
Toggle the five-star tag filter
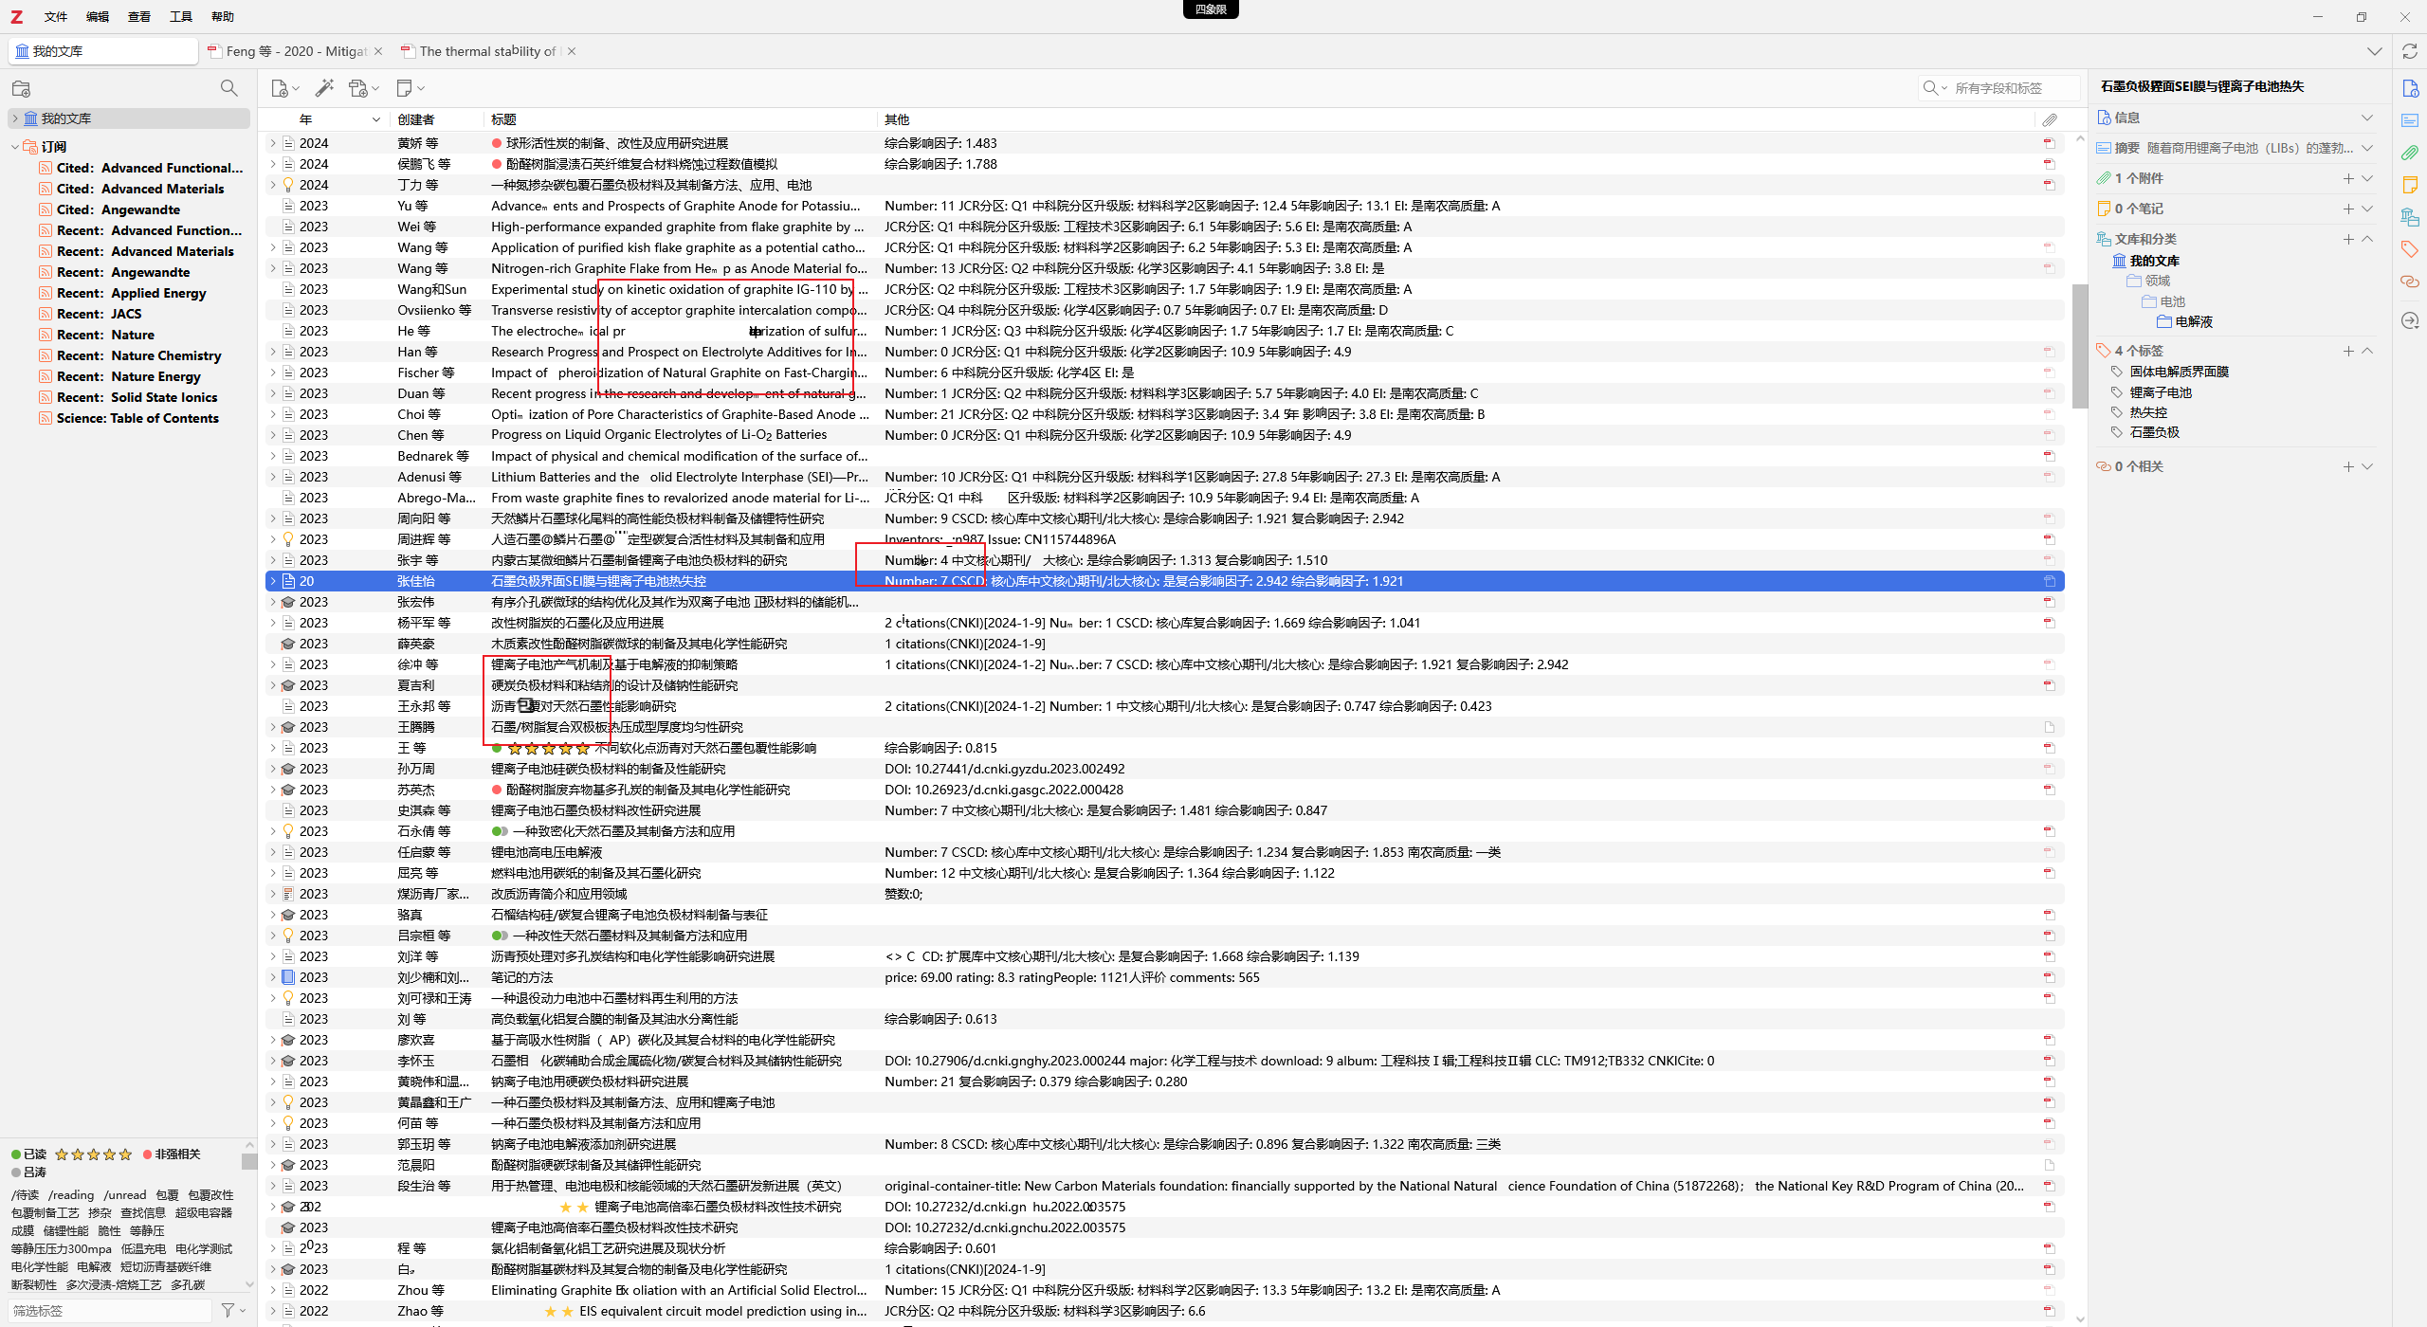click(93, 1154)
